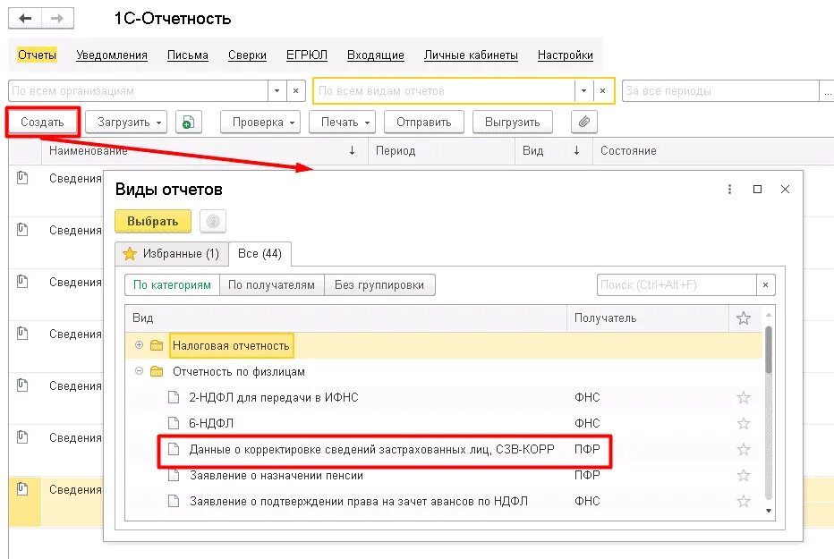Image resolution: width=834 pixels, height=559 pixels.
Task: Click the round icon beside Выбрать
Action: 213,221
